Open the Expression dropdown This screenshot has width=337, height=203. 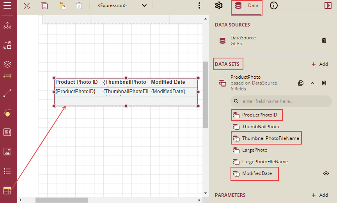click(122, 5)
